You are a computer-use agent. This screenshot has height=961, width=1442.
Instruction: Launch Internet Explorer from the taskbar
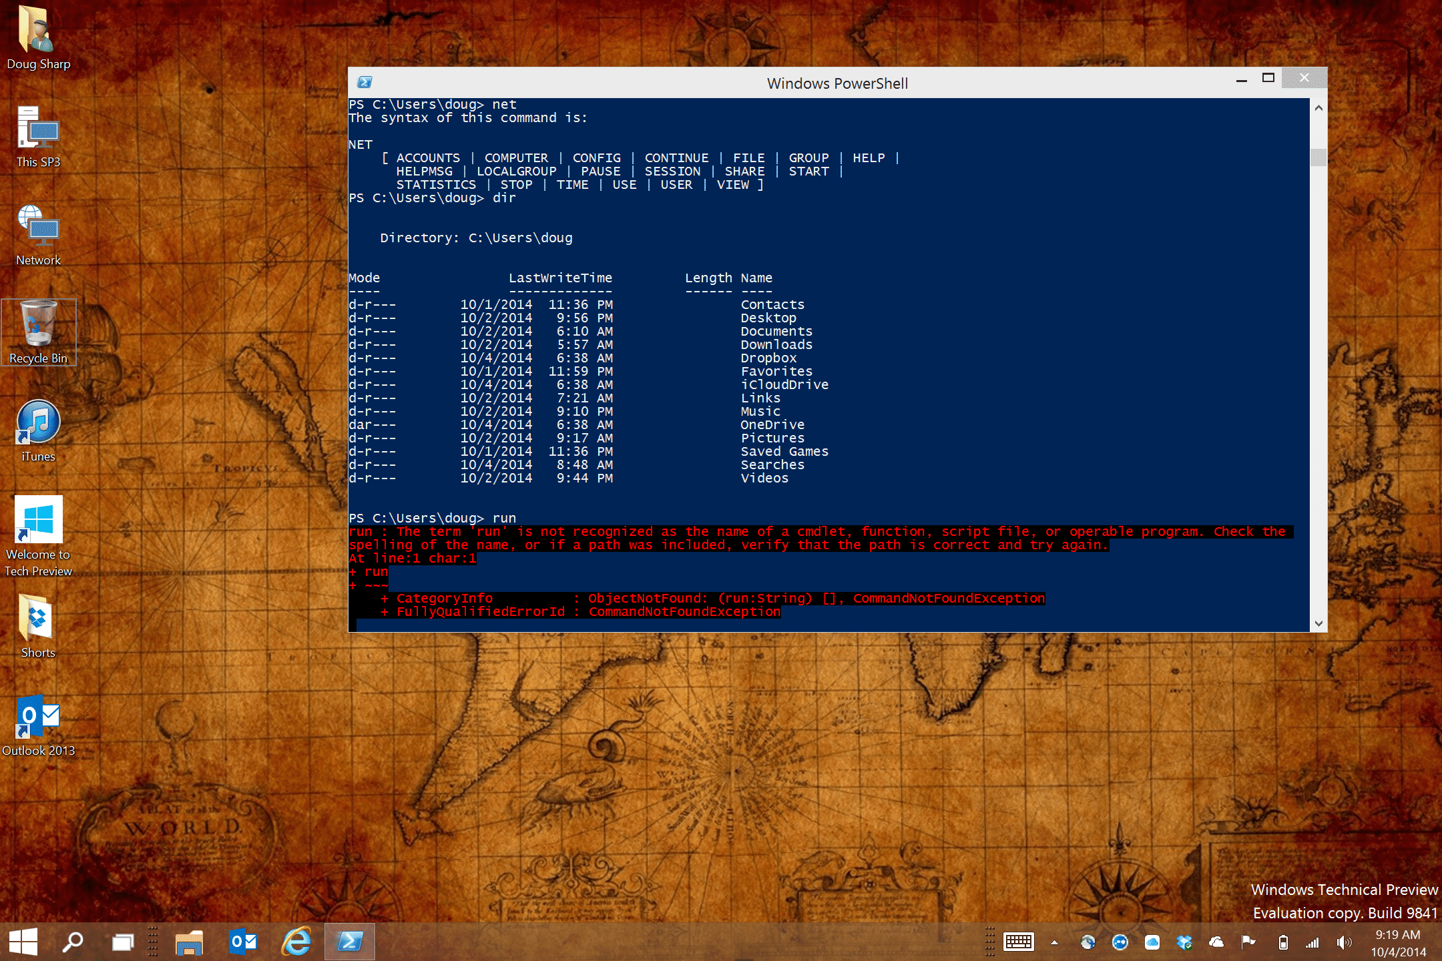296,942
